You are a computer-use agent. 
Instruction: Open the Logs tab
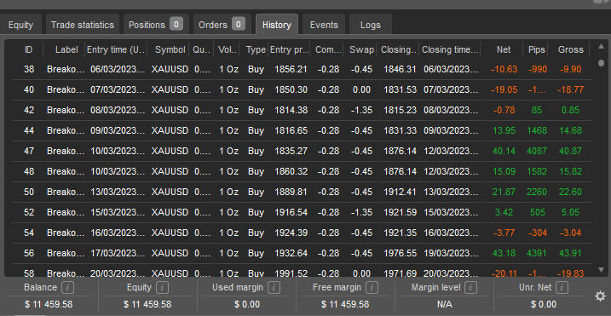[371, 25]
